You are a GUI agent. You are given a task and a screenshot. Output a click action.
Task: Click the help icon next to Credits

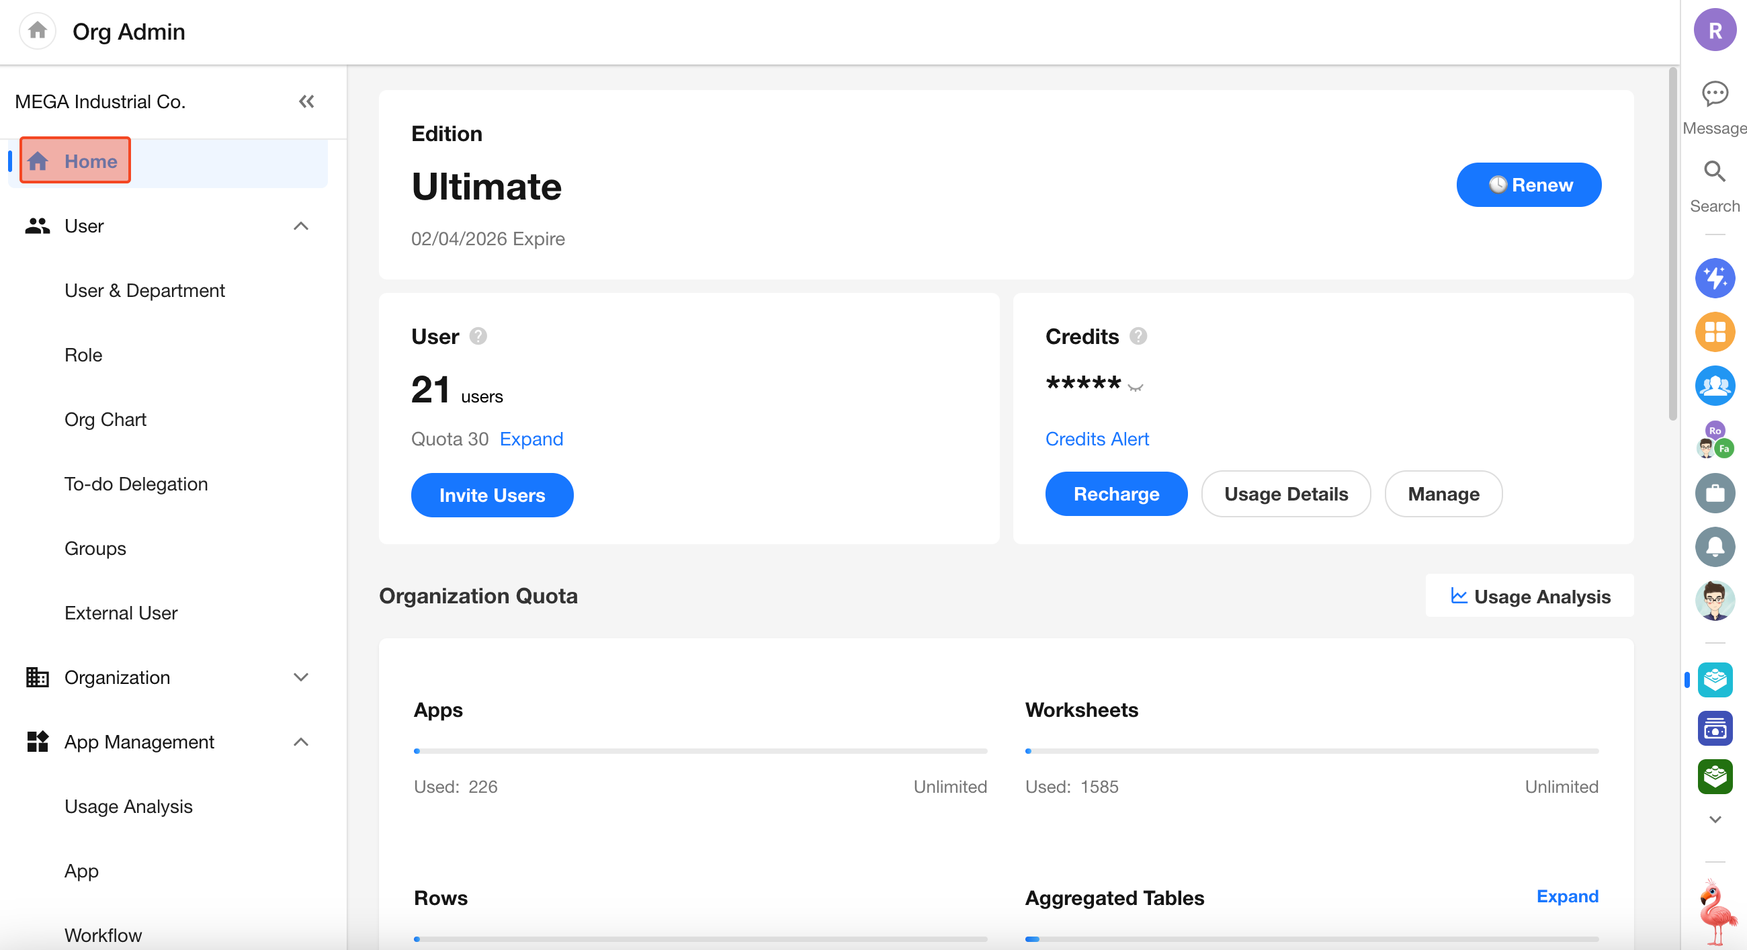click(1138, 337)
